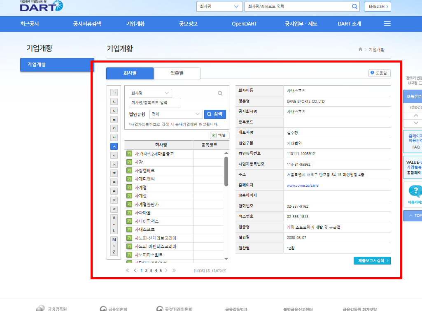Click the magnifier icon in top search bar
422x311 pixels.
[x=354, y=7]
